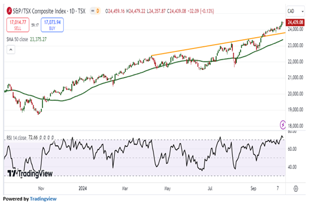This screenshot has width=310, height=207.
Task: Open the Tradingview link below the chart
Action: pos(43,199)
